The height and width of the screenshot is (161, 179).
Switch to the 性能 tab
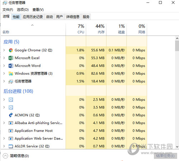click(16, 17)
